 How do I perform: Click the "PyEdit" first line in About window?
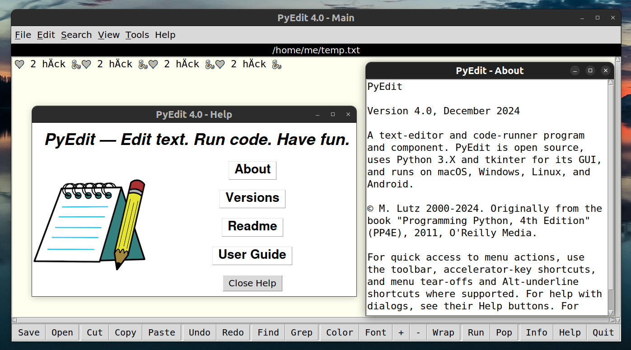coord(385,86)
